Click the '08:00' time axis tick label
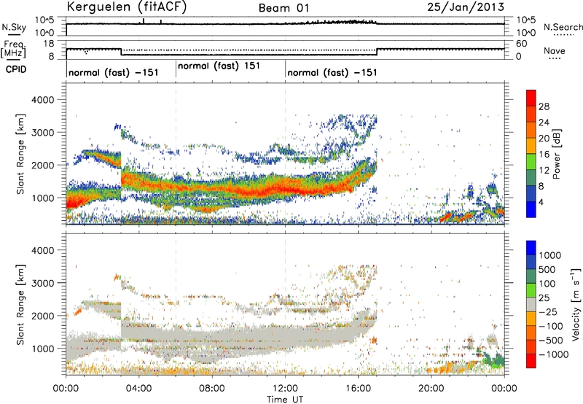Image resolution: width=583 pixels, height=404 pixels. [212, 389]
